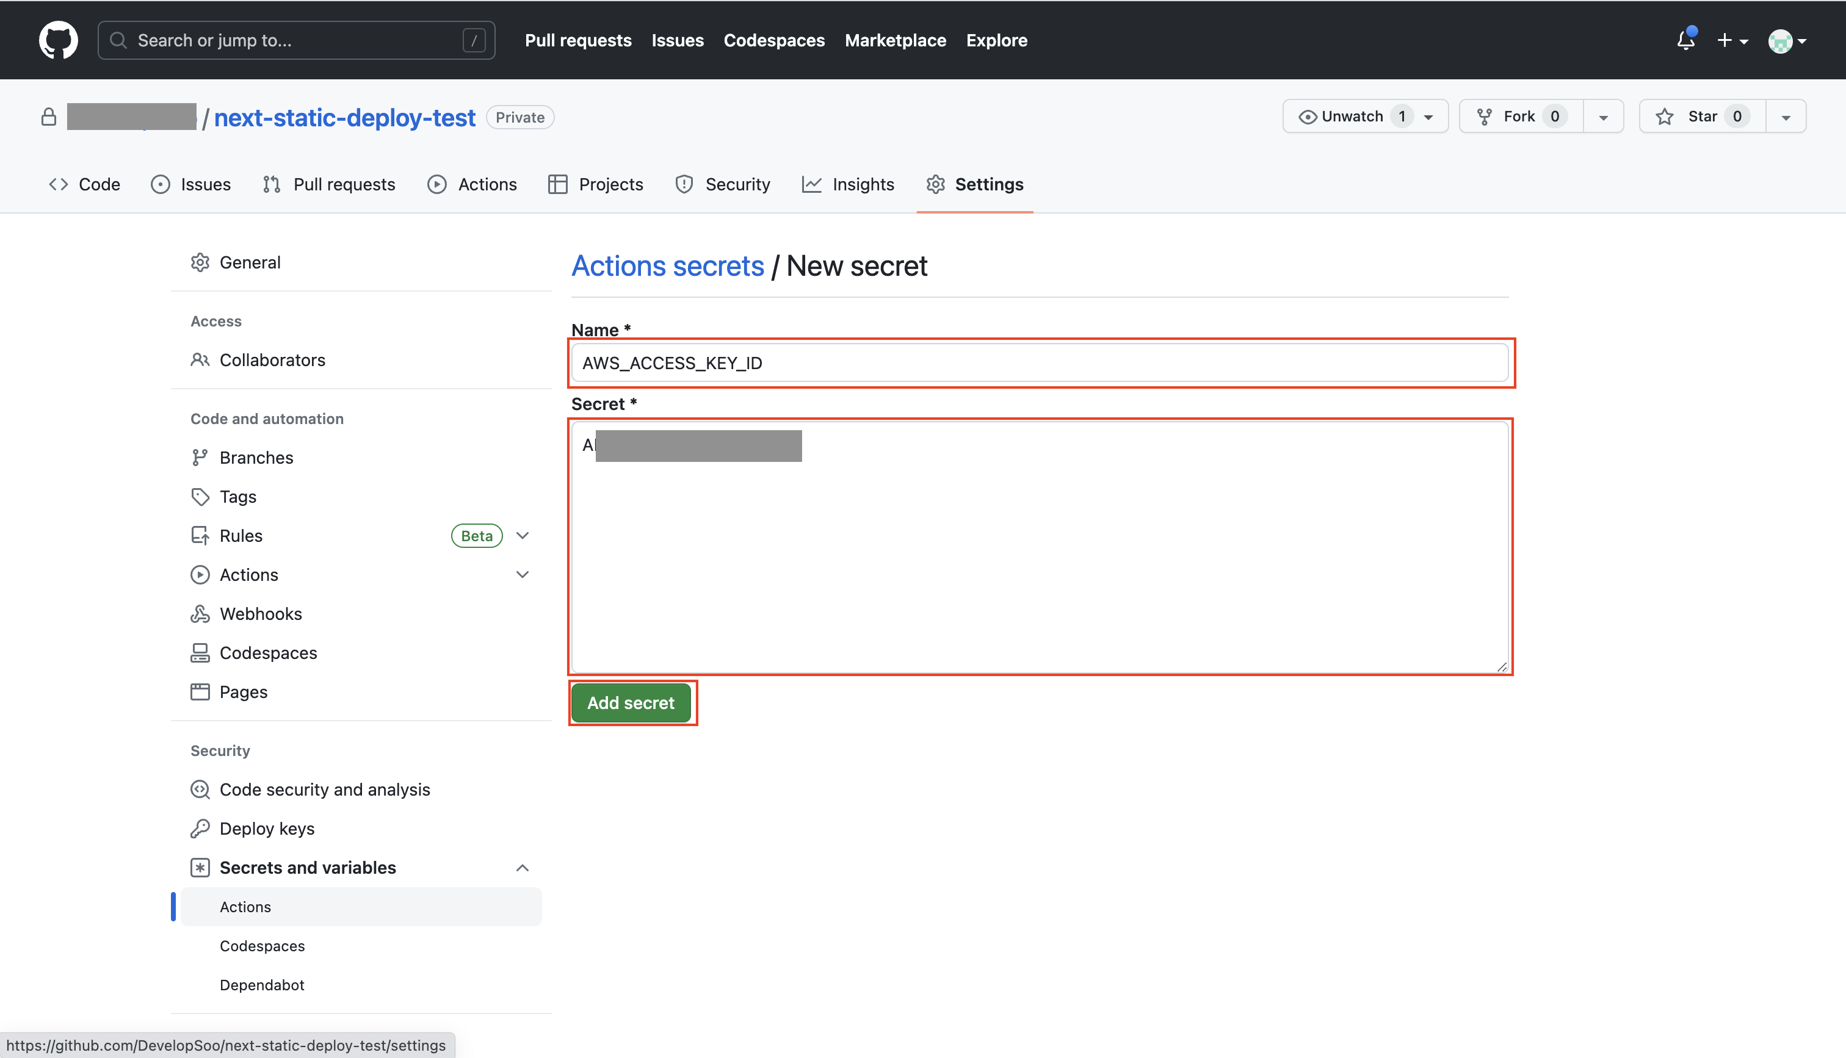Click the Branches sidebar icon
Screen dimensions: 1846x1058
tap(200, 458)
